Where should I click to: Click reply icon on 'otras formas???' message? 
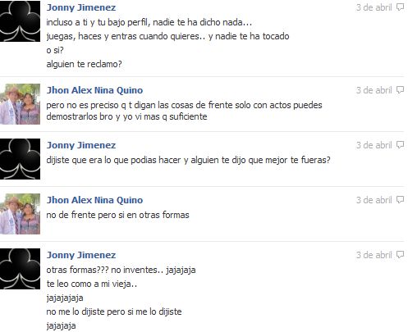[401, 255]
